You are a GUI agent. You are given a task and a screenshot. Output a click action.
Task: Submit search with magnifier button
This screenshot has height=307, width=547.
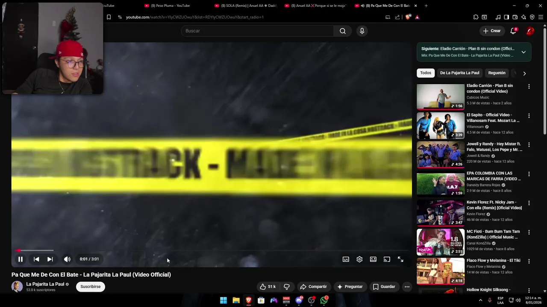tap(343, 31)
